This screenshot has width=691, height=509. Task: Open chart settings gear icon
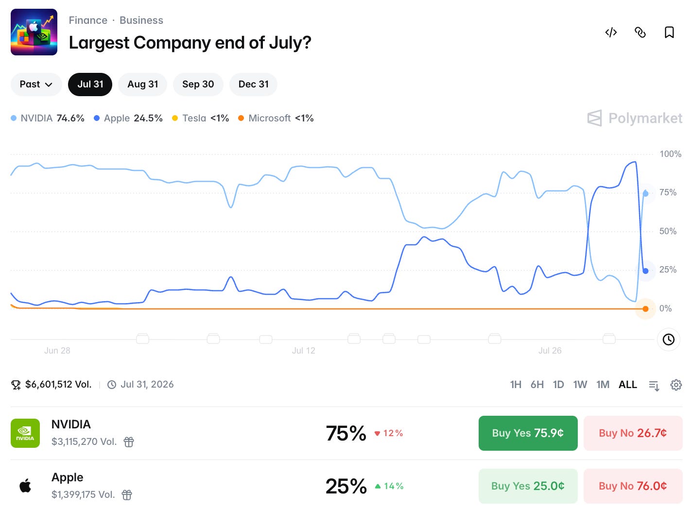(x=676, y=385)
